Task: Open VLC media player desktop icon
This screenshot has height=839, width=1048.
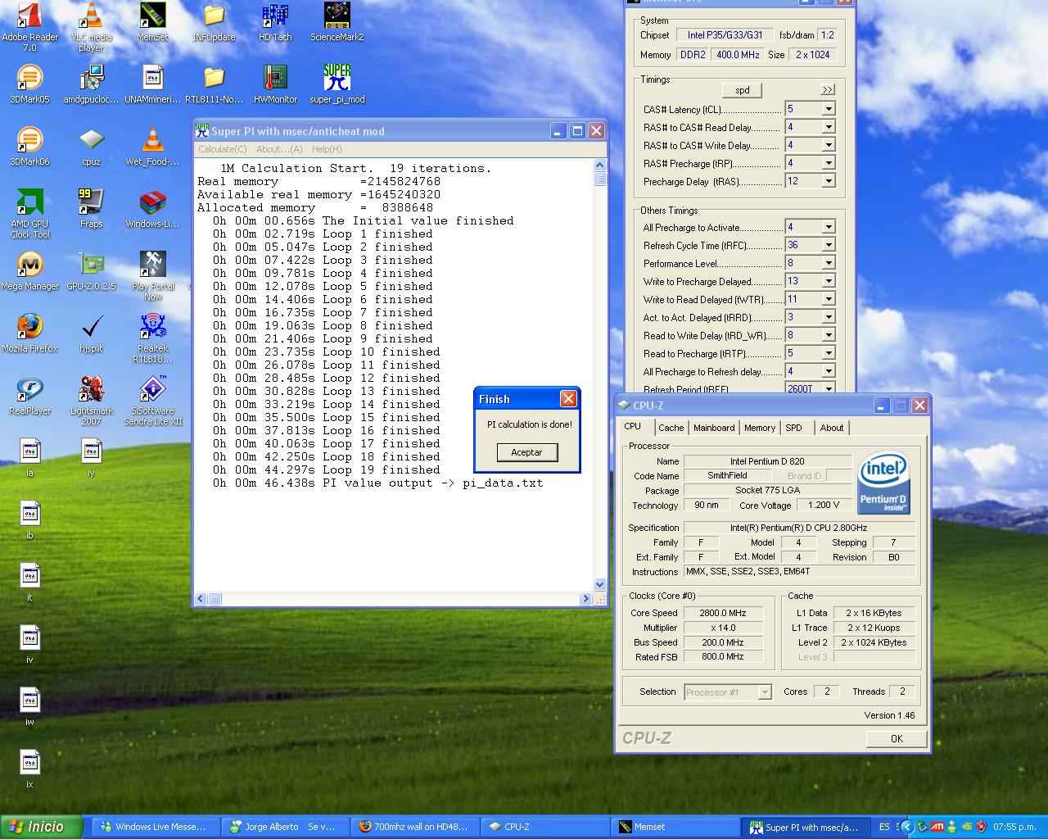Action: [92, 26]
